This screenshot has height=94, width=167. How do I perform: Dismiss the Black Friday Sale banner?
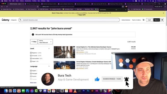pyautogui.click(x=163, y=13)
